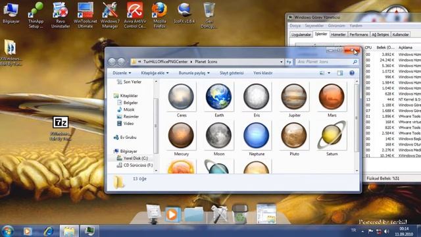Switch to Hizmetler tab in Task Manager
This screenshot has width=421, height=237.
[x=338, y=35]
